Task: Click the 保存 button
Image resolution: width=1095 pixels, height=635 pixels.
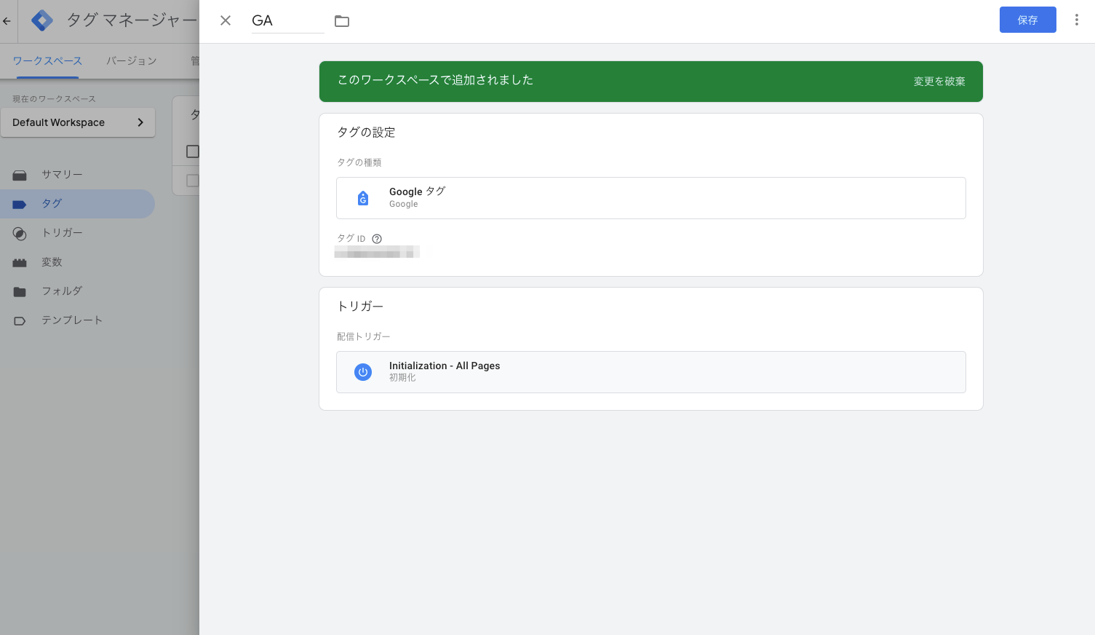Action: (1027, 20)
